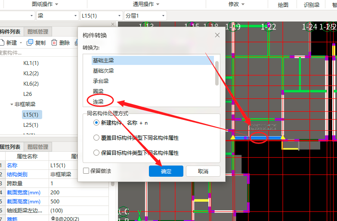
Task: Click the stirrup value 8@200(2)
Action: (x=79, y=218)
